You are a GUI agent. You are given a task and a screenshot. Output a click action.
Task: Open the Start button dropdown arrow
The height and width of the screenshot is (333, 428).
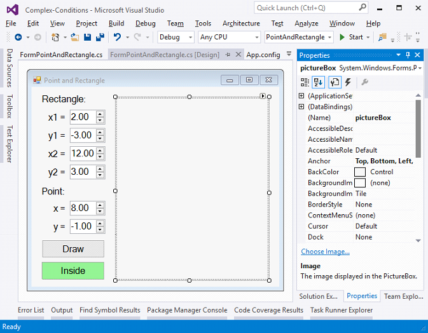[x=368, y=37]
